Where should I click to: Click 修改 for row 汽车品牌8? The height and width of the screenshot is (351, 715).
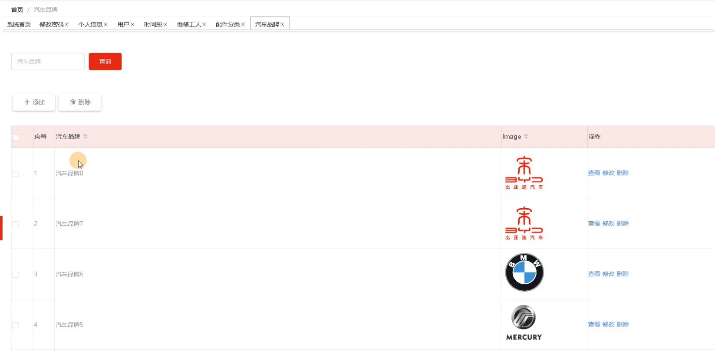(x=608, y=173)
